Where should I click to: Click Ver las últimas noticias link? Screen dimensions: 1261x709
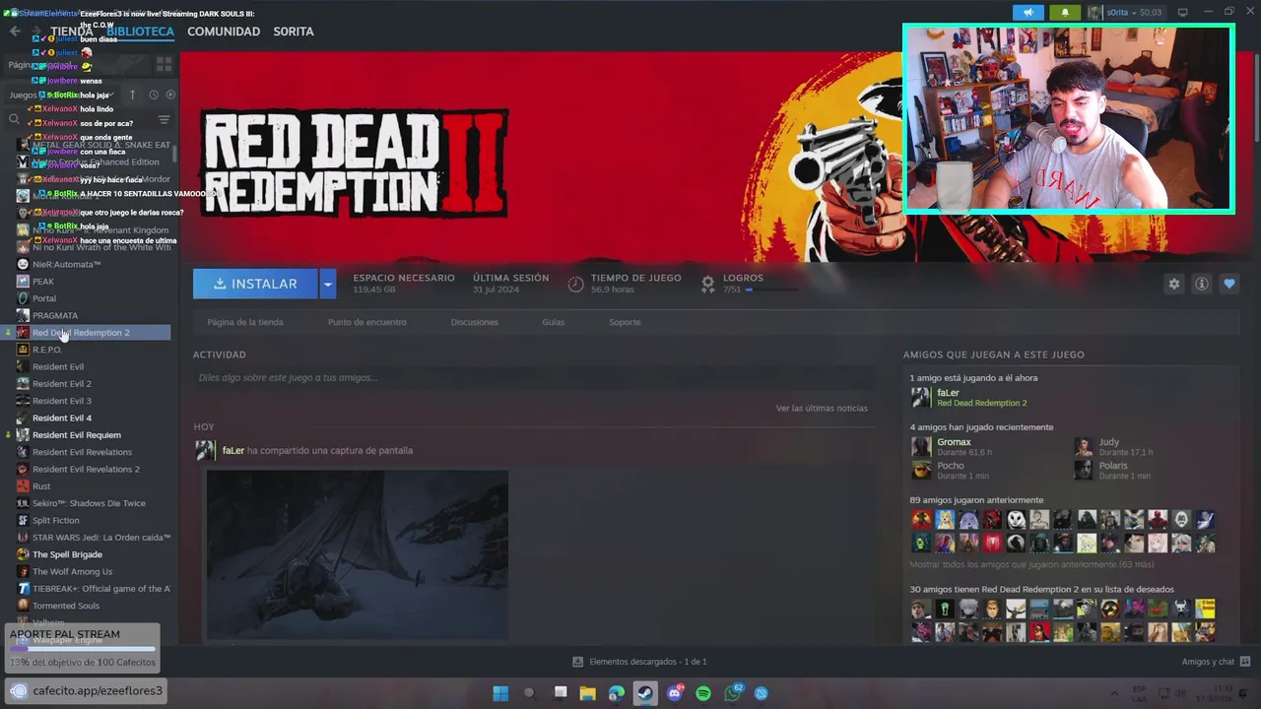pos(822,408)
